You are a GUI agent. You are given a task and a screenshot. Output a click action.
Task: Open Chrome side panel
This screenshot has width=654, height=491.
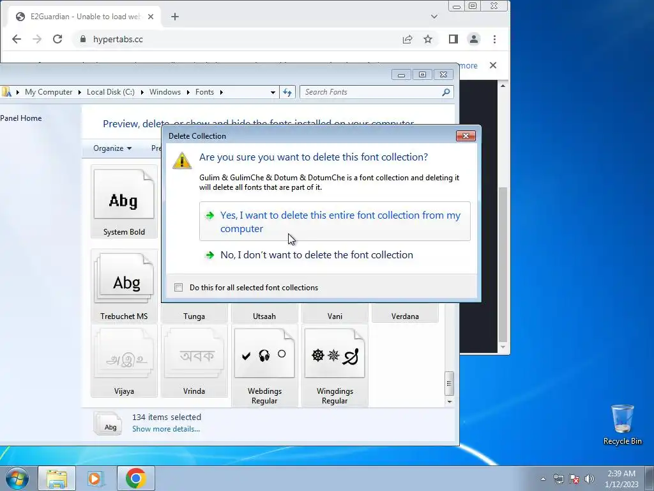(x=453, y=39)
